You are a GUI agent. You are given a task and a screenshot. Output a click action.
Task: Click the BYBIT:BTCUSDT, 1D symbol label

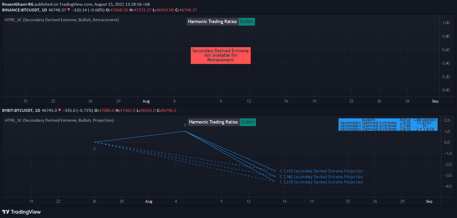[21, 111]
